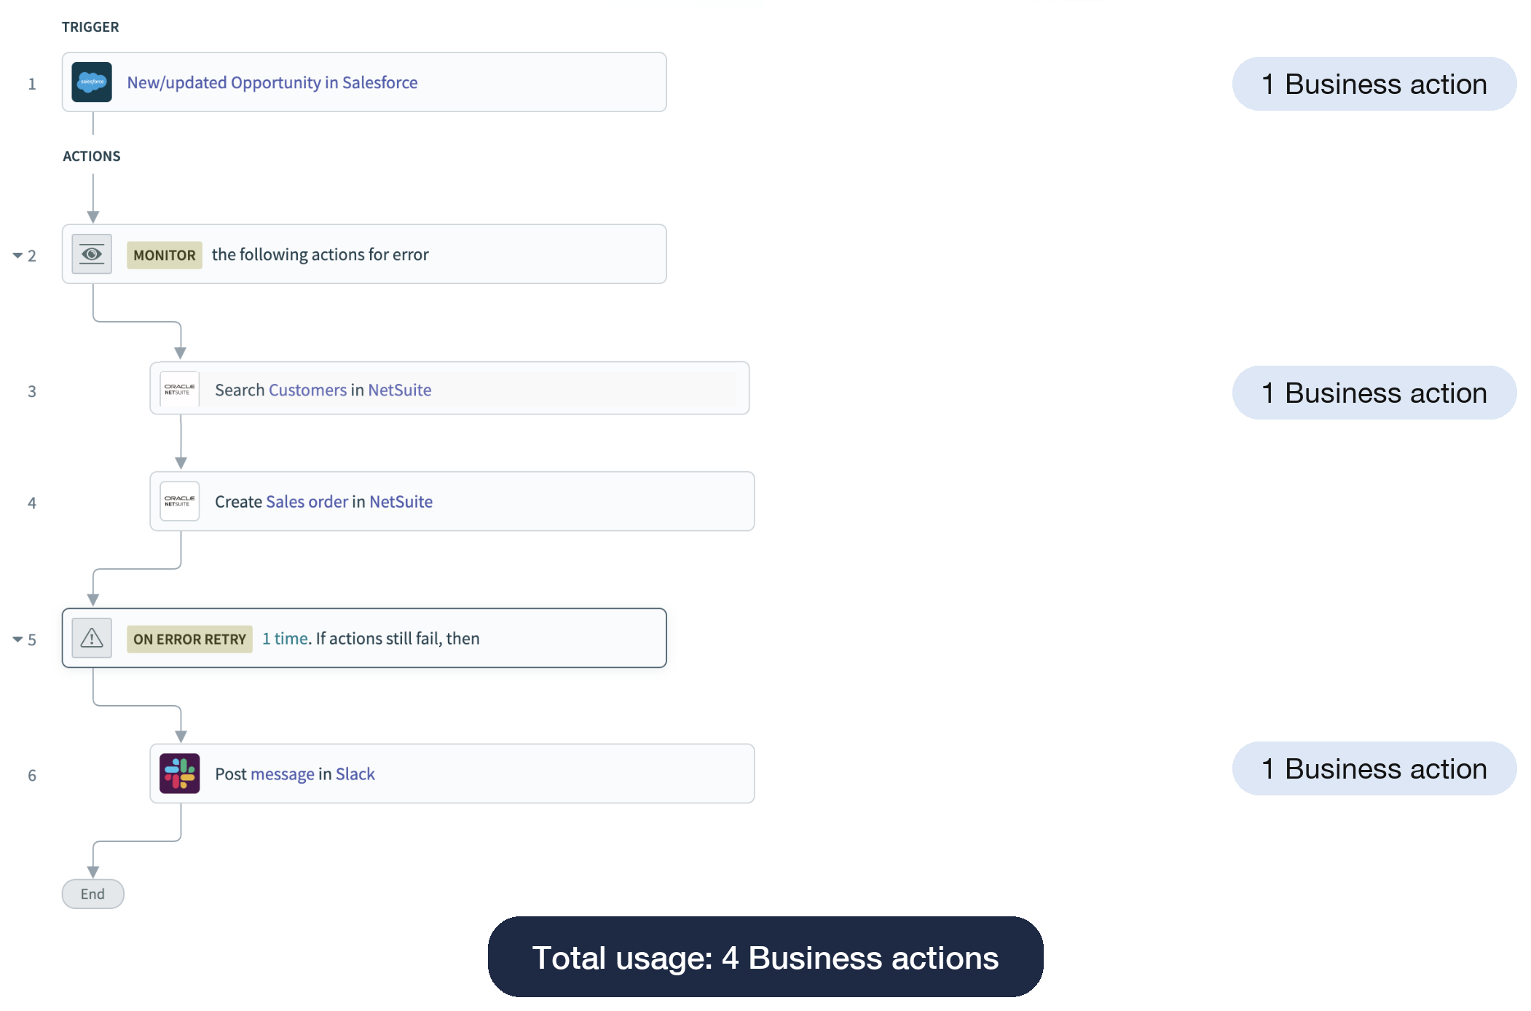
Task: Click the Slack icon in step 6
Action: click(179, 774)
